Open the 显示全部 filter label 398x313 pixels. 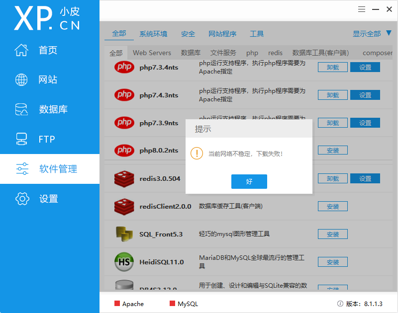(367, 34)
